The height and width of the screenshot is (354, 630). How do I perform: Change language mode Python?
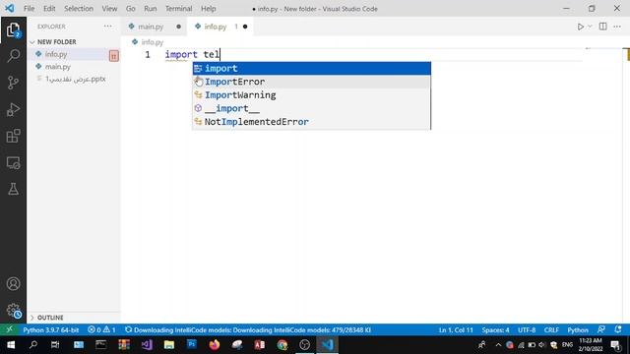coord(578,330)
